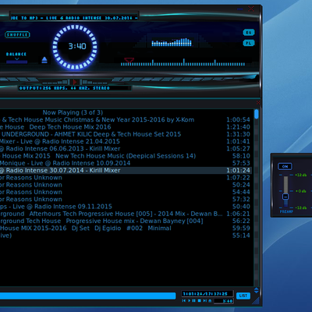Screen dimensions: 312x312
Task: Click the 'Now Playing (3 of 3)' header
Action: point(73,112)
